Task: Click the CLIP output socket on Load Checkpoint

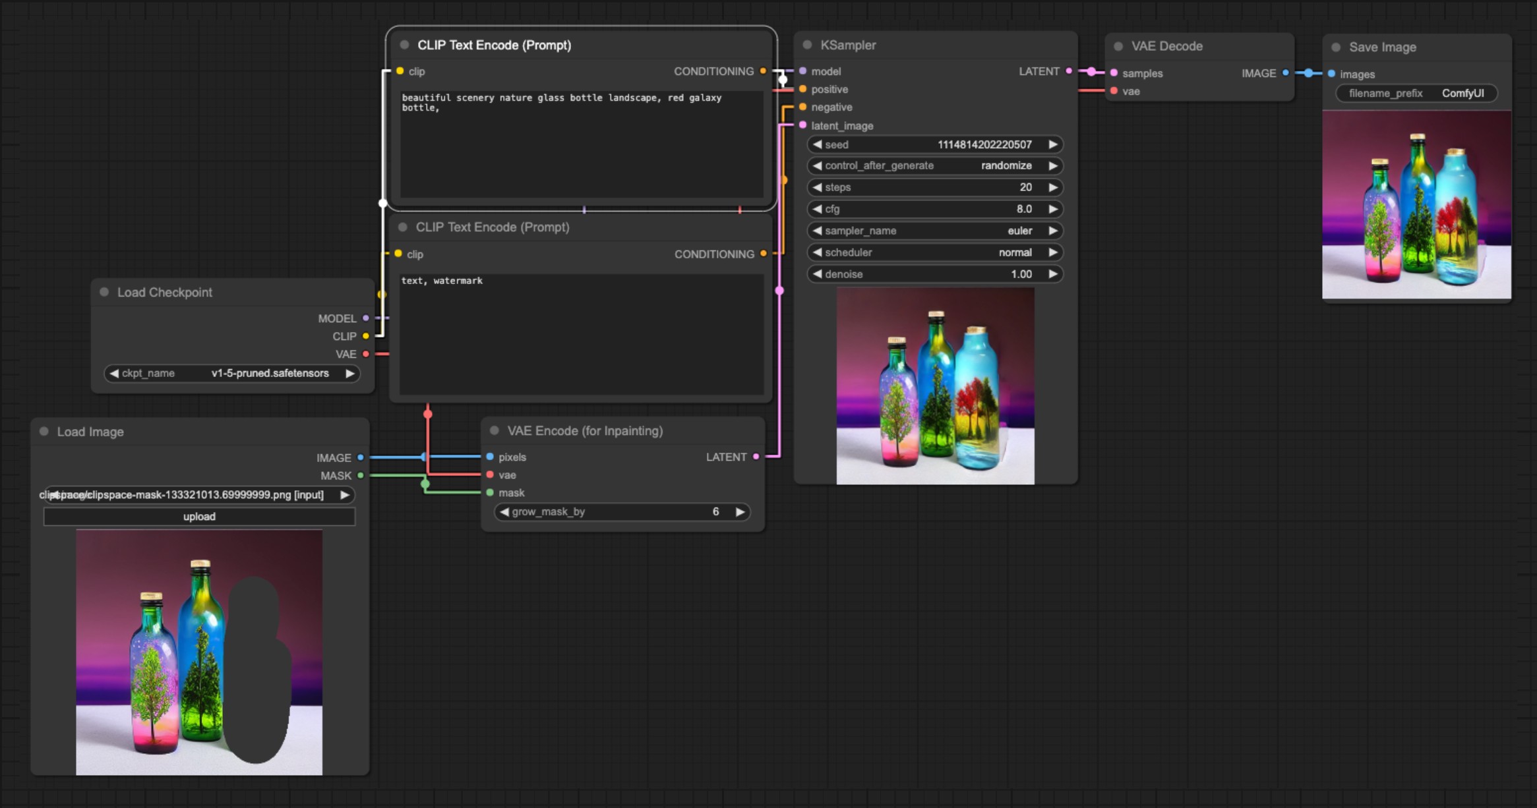Action: (x=366, y=336)
